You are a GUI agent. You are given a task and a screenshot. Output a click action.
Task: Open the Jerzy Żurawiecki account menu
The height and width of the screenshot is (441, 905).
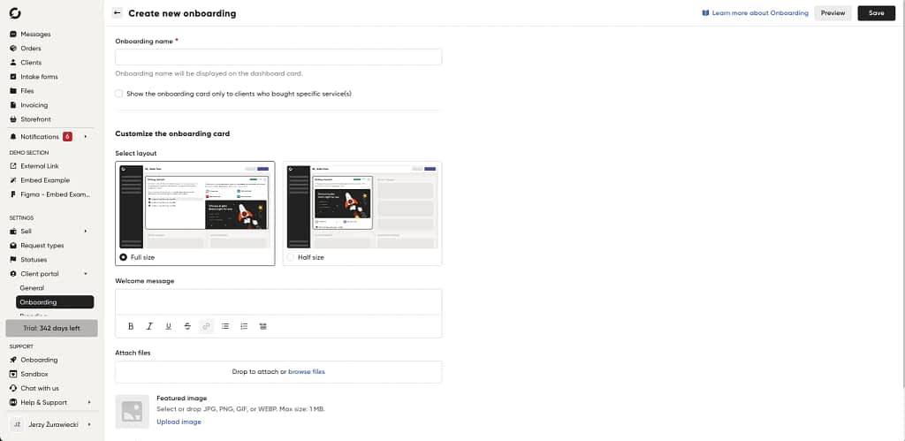pyautogui.click(x=52, y=424)
